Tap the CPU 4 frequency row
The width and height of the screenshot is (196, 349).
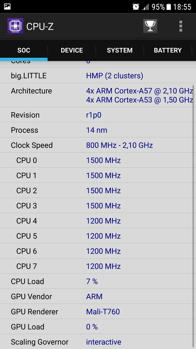click(x=98, y=221)
